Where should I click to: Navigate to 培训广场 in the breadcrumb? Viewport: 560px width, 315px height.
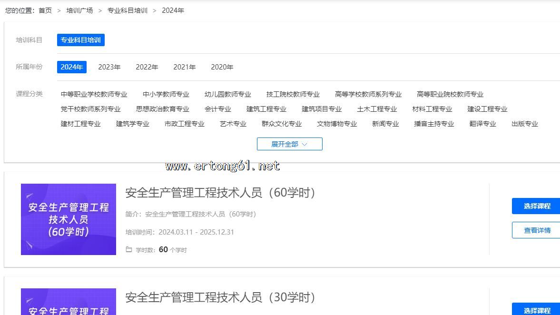tap(79, 10)
